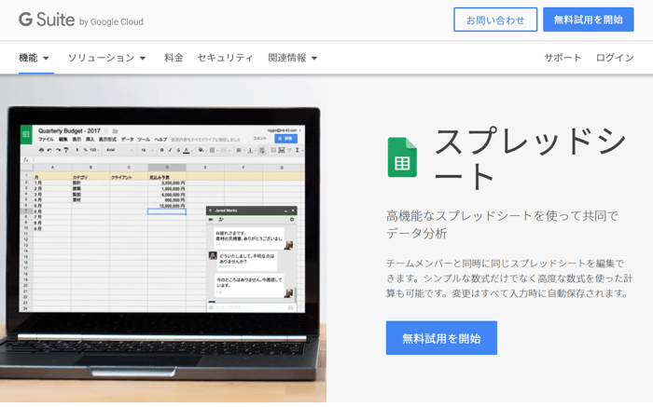Go to the セキュリティ page
The image size is (653, 407).
tap(225, 58)
